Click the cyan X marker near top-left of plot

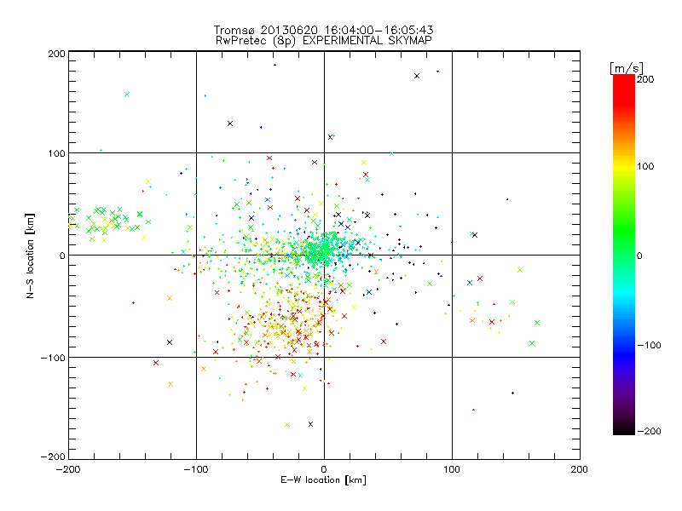(x=127, y=95)
